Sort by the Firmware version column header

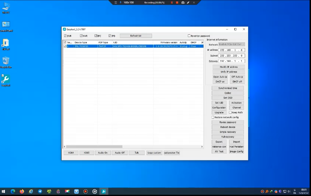169,42
